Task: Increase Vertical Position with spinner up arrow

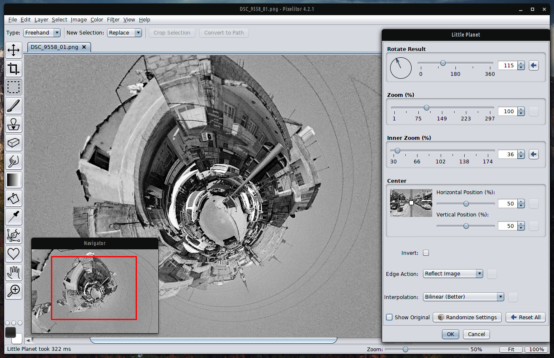Action: click(x=521, y=224)
